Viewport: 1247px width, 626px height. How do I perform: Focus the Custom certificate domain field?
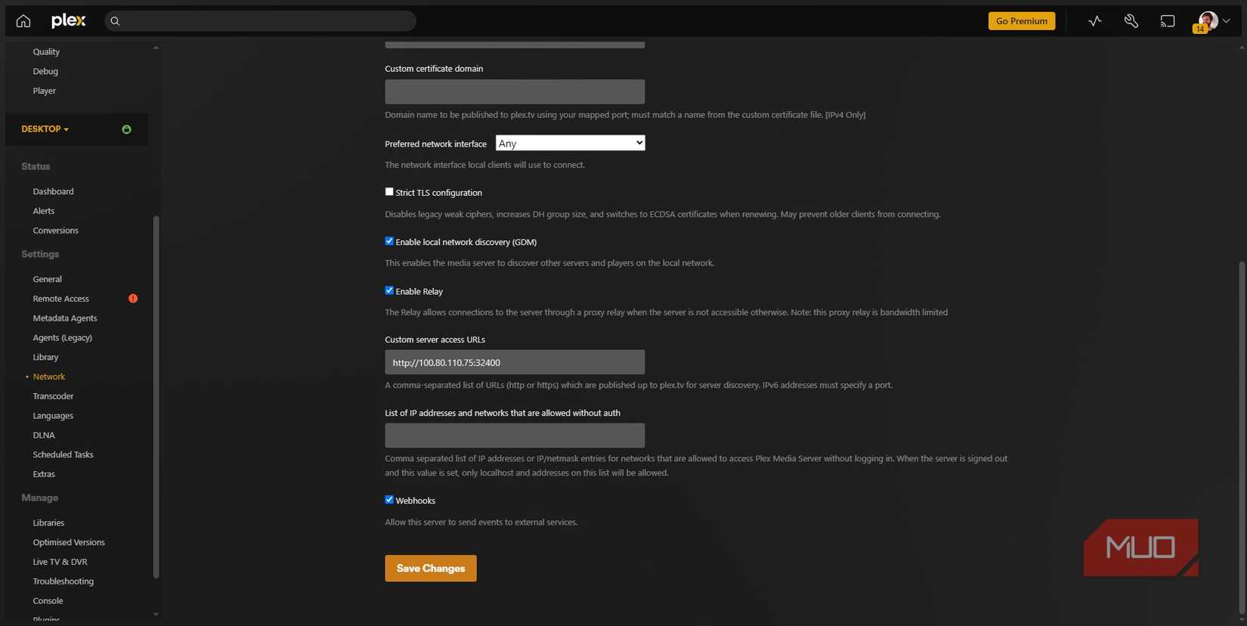pyautogui.click(x=515, y=91)
